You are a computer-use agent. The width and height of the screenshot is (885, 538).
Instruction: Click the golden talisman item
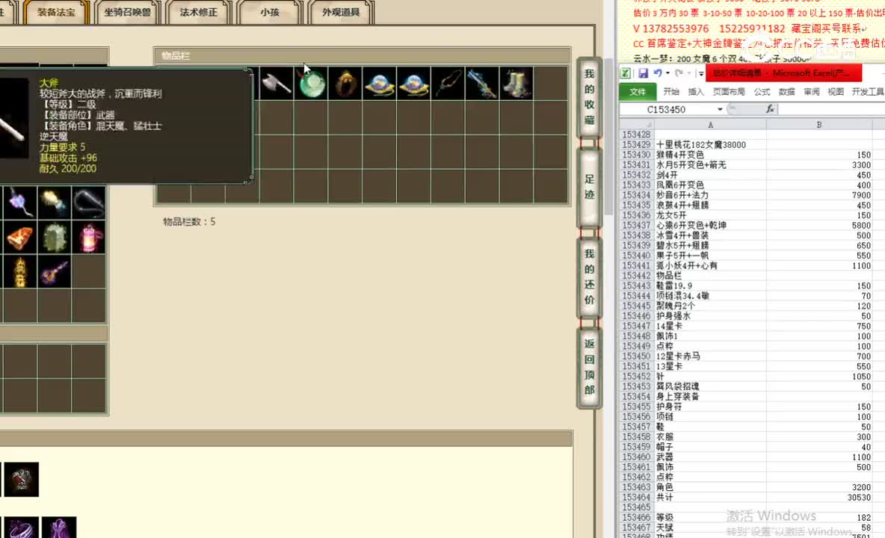[x=20, y=272]
